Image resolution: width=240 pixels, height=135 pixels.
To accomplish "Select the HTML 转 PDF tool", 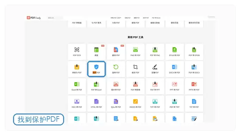I will click(96, 104).
